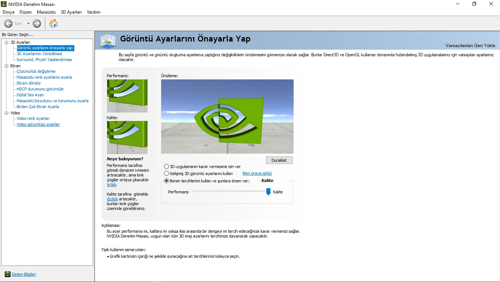The image size is (500, 282).
Task: Restore down the NVIDIA window
Action: pyautogui.click(x=474, y=4)
